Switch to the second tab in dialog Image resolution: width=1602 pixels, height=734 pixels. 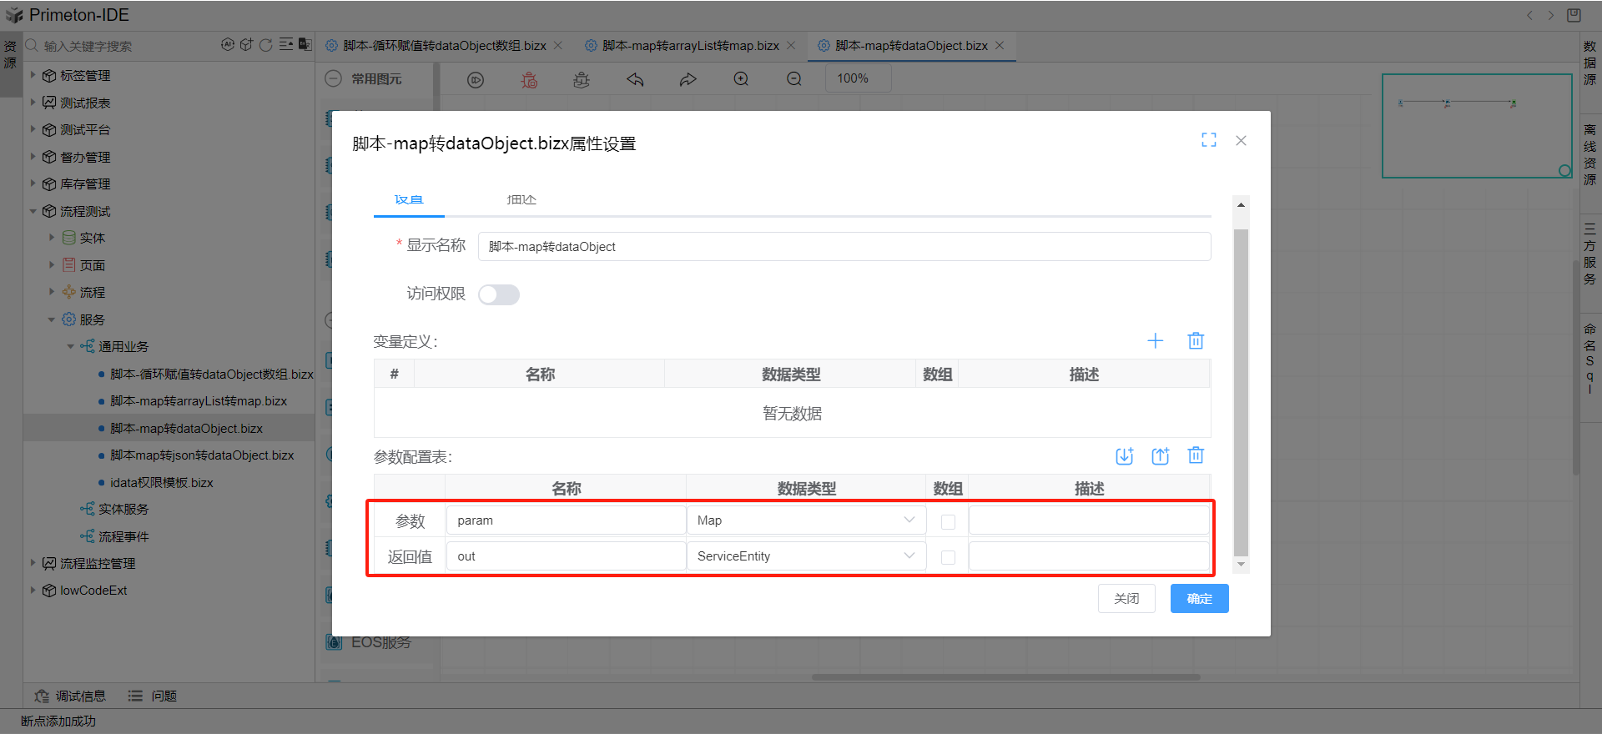point(521,200)
